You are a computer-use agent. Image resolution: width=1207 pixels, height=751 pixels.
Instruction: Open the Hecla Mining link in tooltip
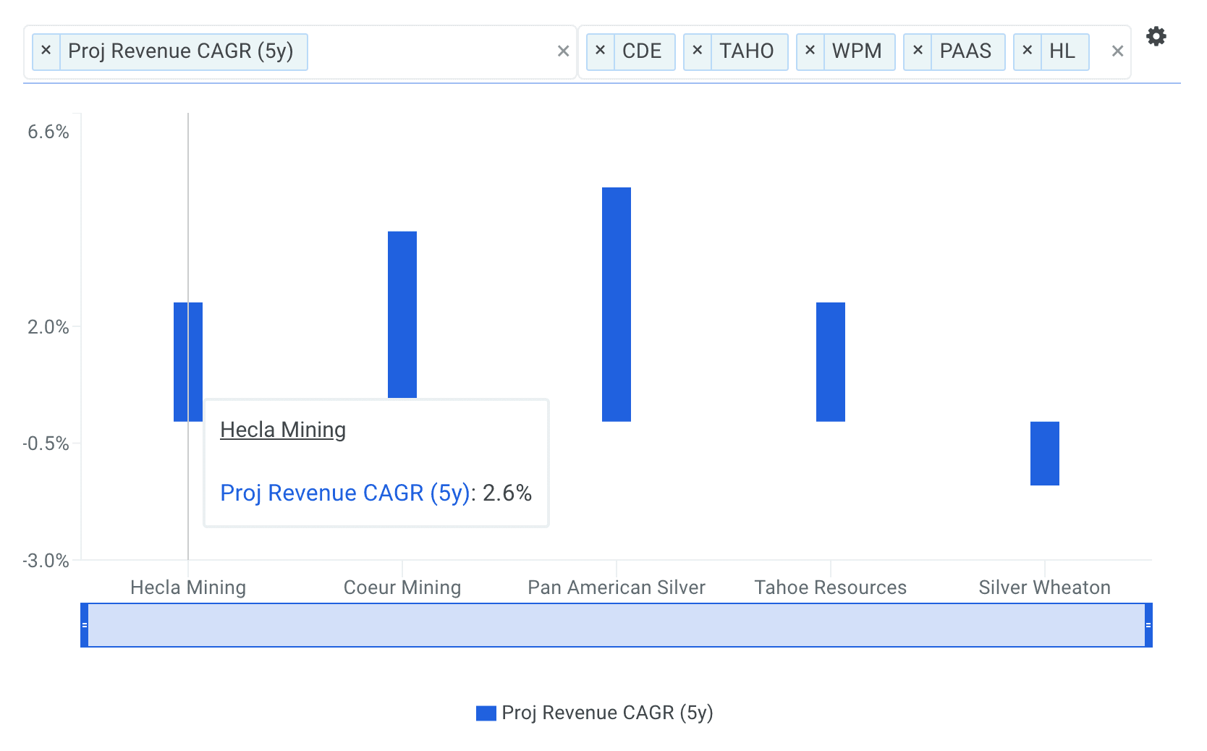tap(283, 430)
